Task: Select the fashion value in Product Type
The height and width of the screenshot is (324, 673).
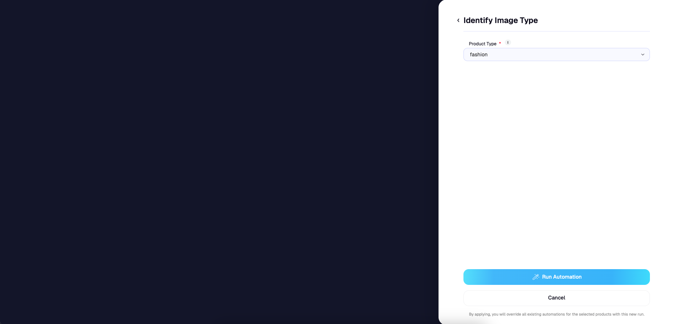Action: coord(478,54)
